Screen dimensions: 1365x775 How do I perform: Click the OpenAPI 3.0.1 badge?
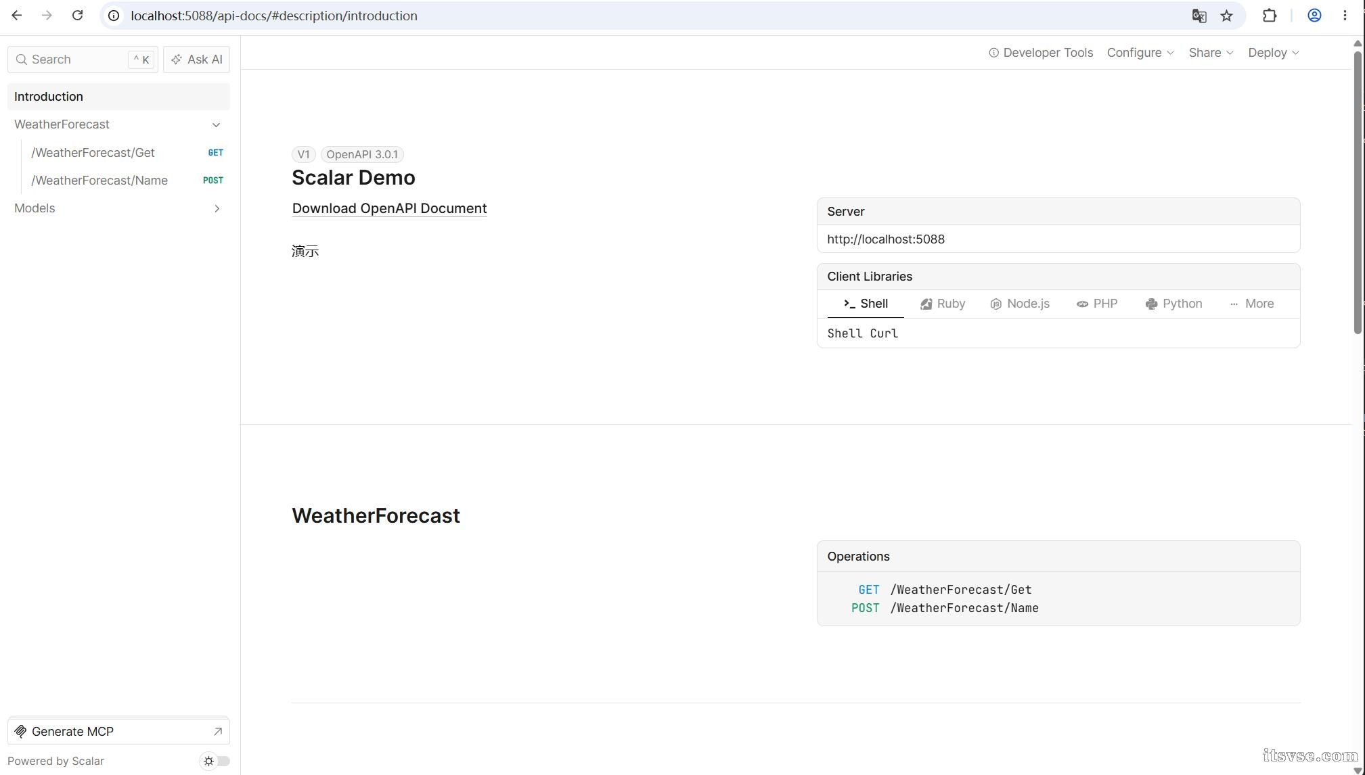click(x=362, y=154)
